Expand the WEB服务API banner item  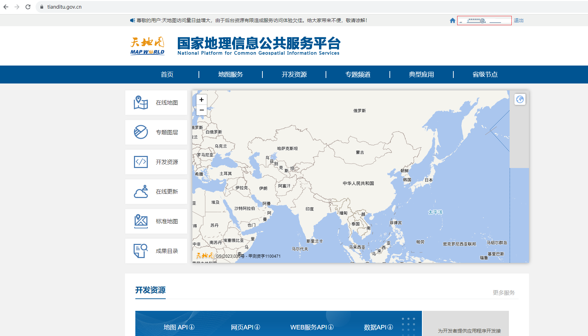pos(312,327)
